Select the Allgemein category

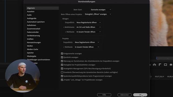(43, 8)
